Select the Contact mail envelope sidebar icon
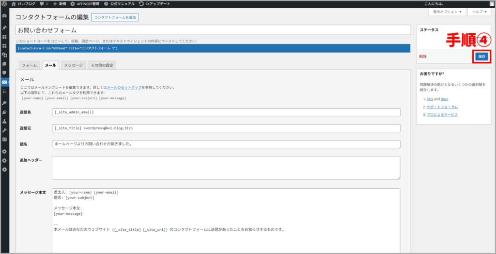496x254 pixels. 5,82
